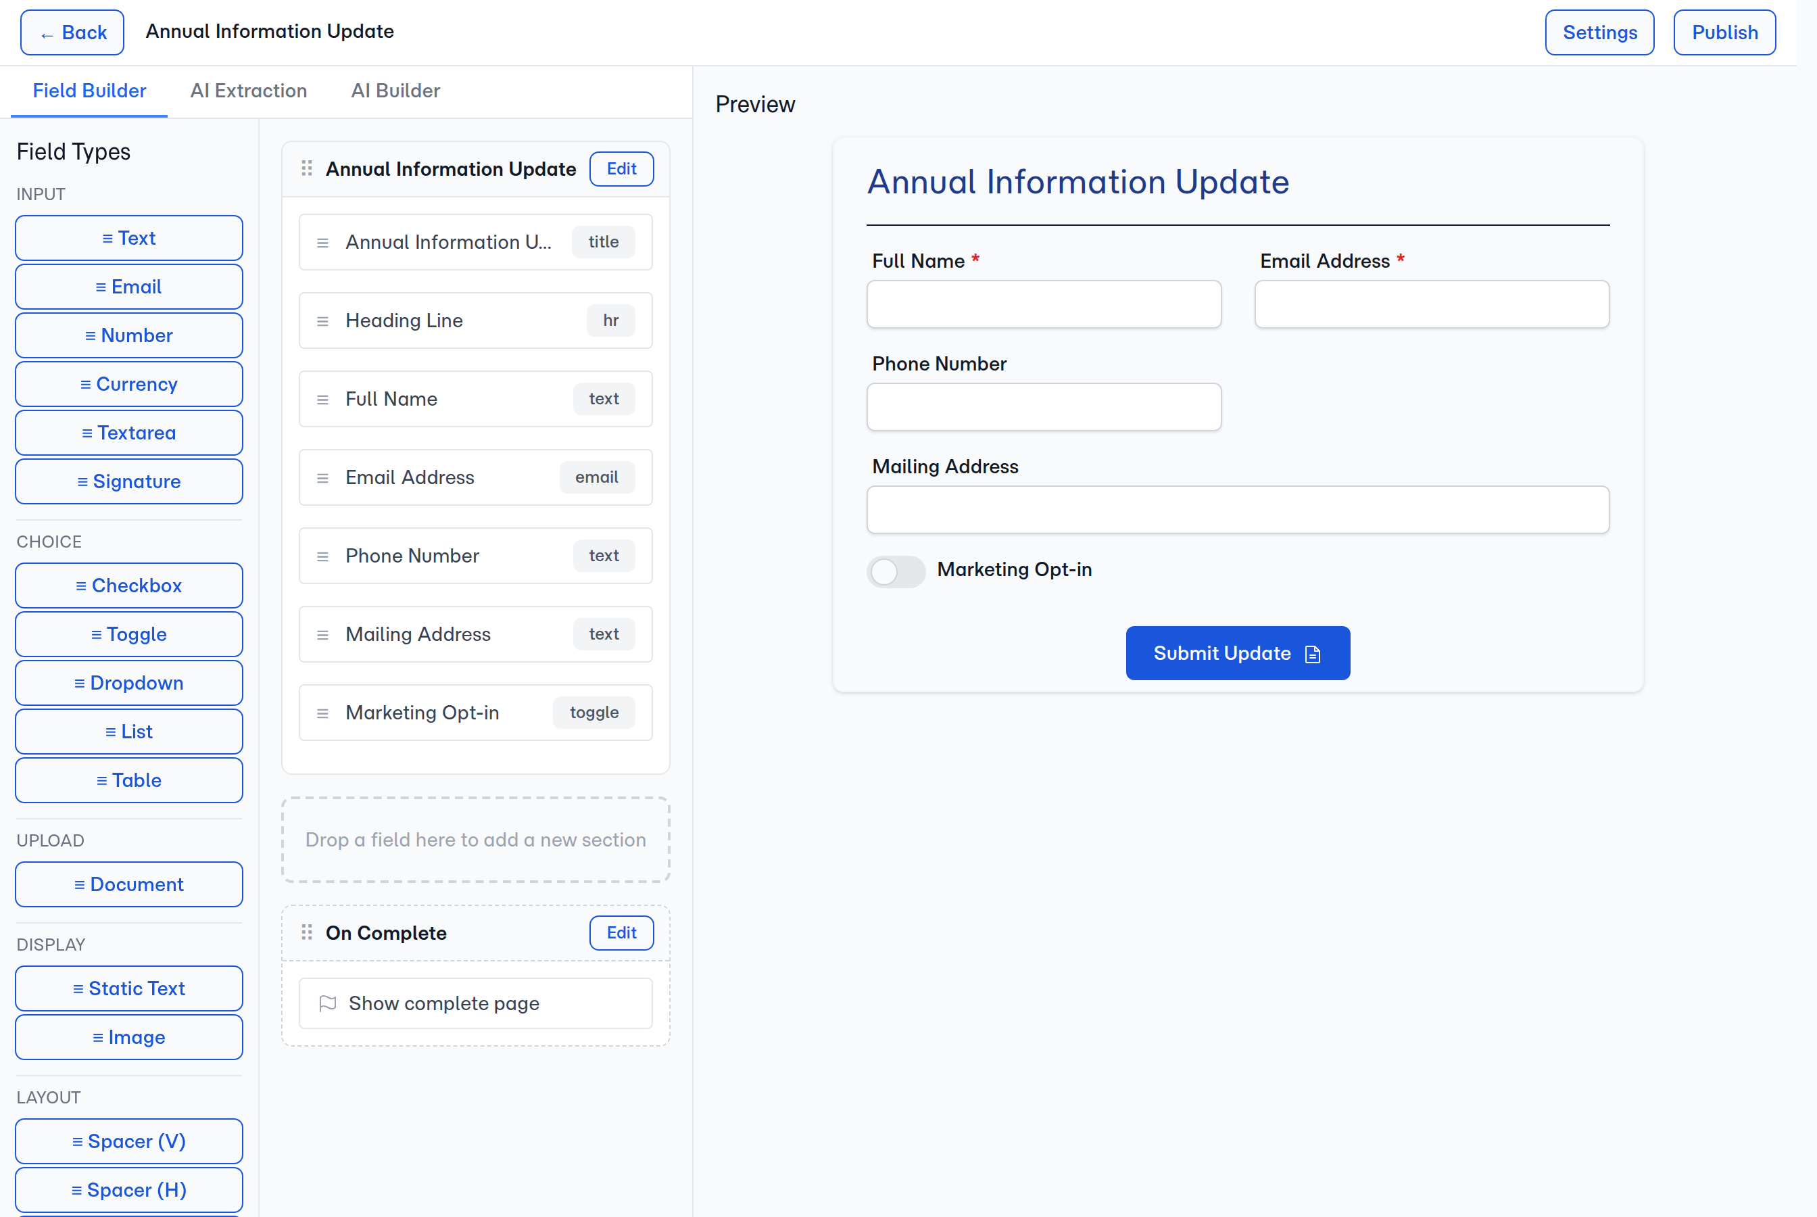This screenshot has width=1817, height=1217.
Task: Select the Document upload field type
Action: pyautogui.click(x=129, y=885)
